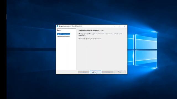
Task: Click heading 'Добро пожаловать в OpenOffice 4.1.10'
Action: (x=91, y=31)
